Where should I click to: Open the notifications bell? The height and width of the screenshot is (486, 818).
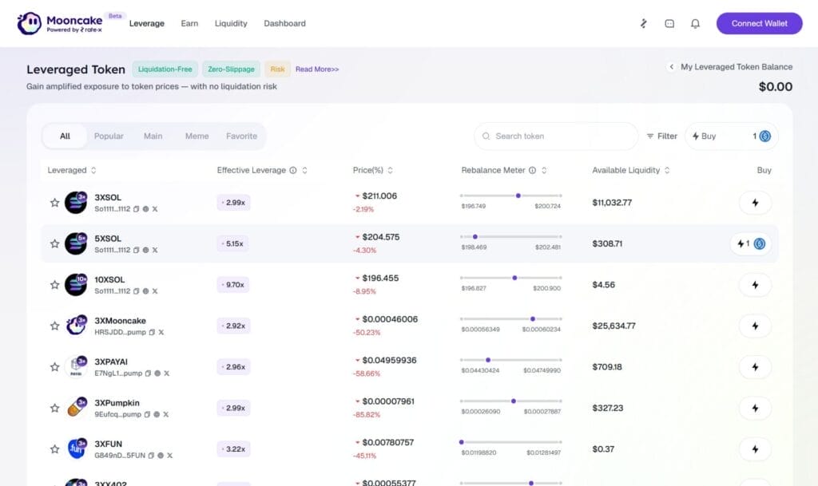pos(695,23)
